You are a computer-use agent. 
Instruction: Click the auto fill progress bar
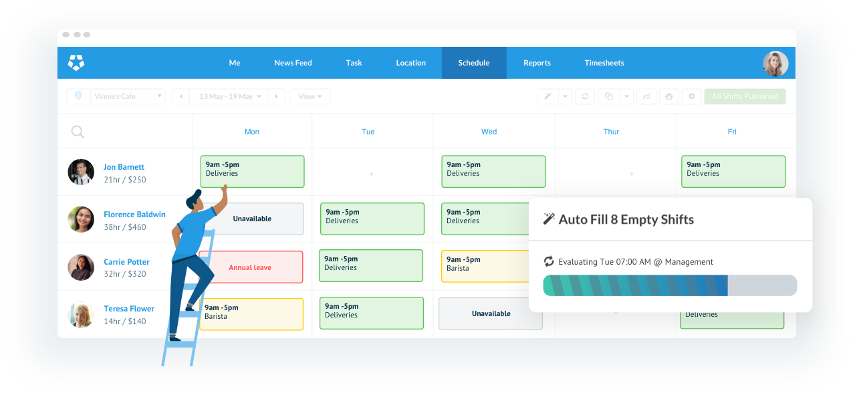tap(669, 285)
